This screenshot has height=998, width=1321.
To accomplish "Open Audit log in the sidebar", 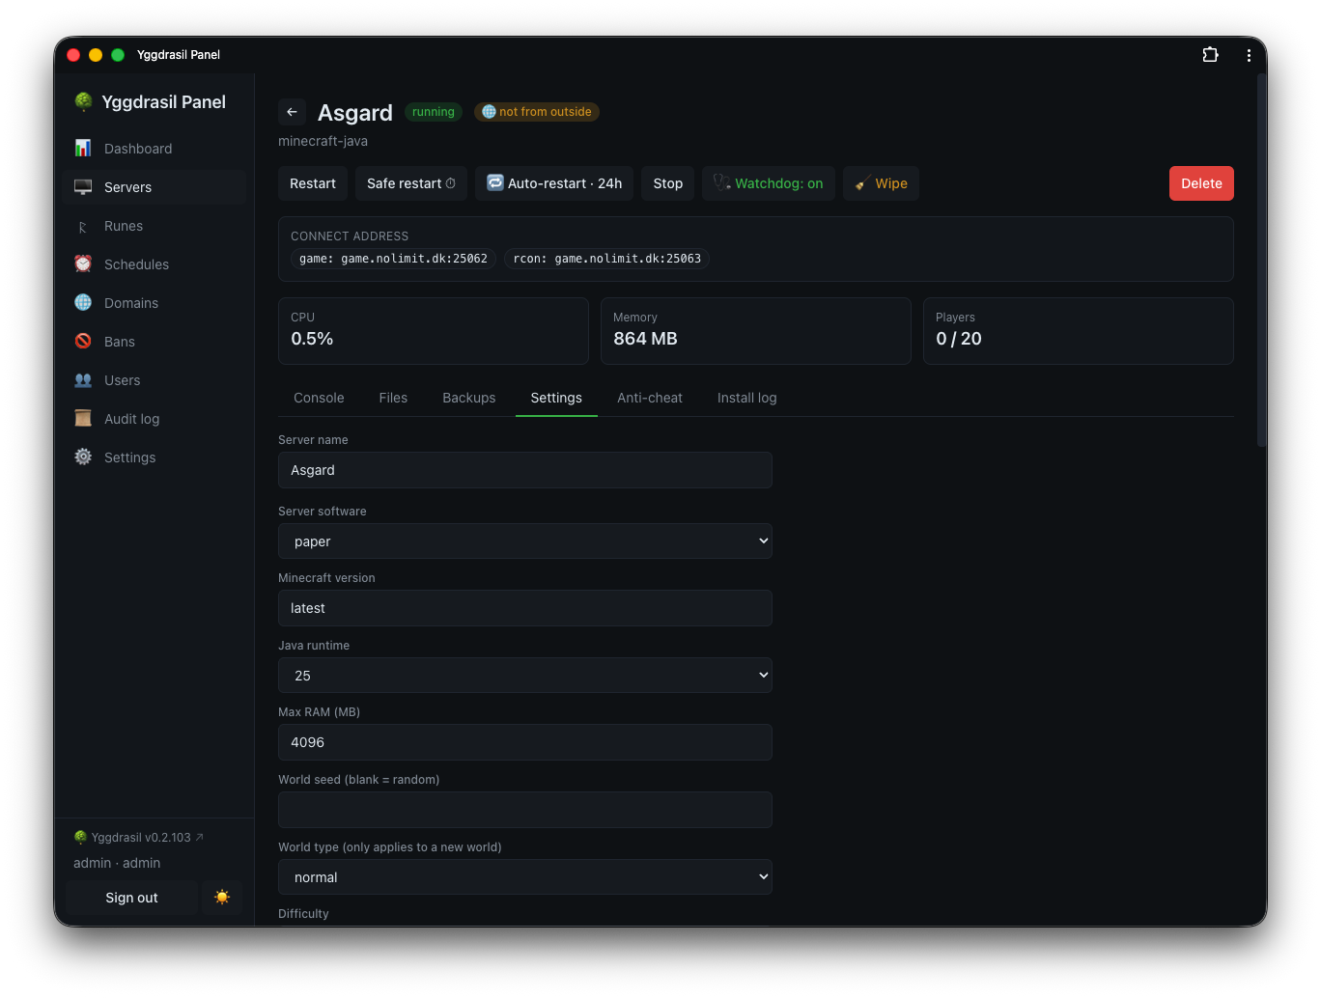I will (x=155, y=419).
